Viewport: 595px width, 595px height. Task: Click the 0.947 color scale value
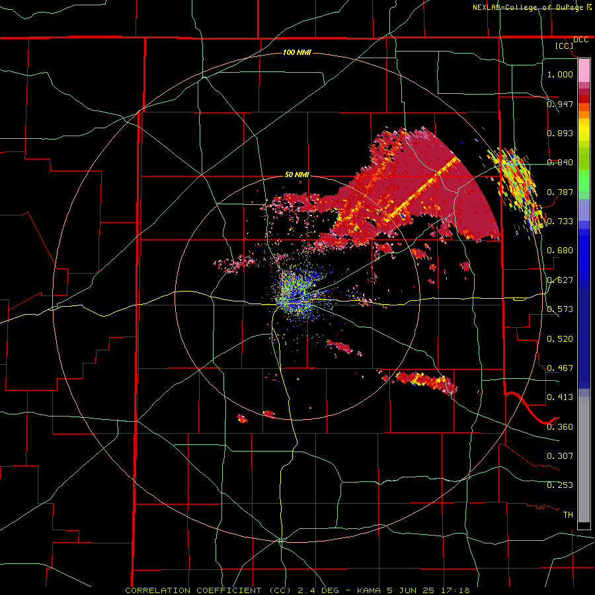560,104
